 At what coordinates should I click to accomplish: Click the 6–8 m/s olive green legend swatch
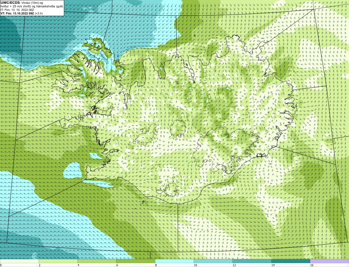click(x=136, y=261)
